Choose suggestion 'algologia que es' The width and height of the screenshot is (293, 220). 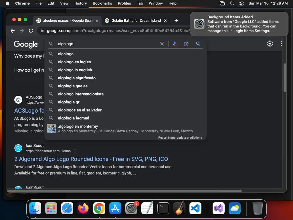point(125,86)
